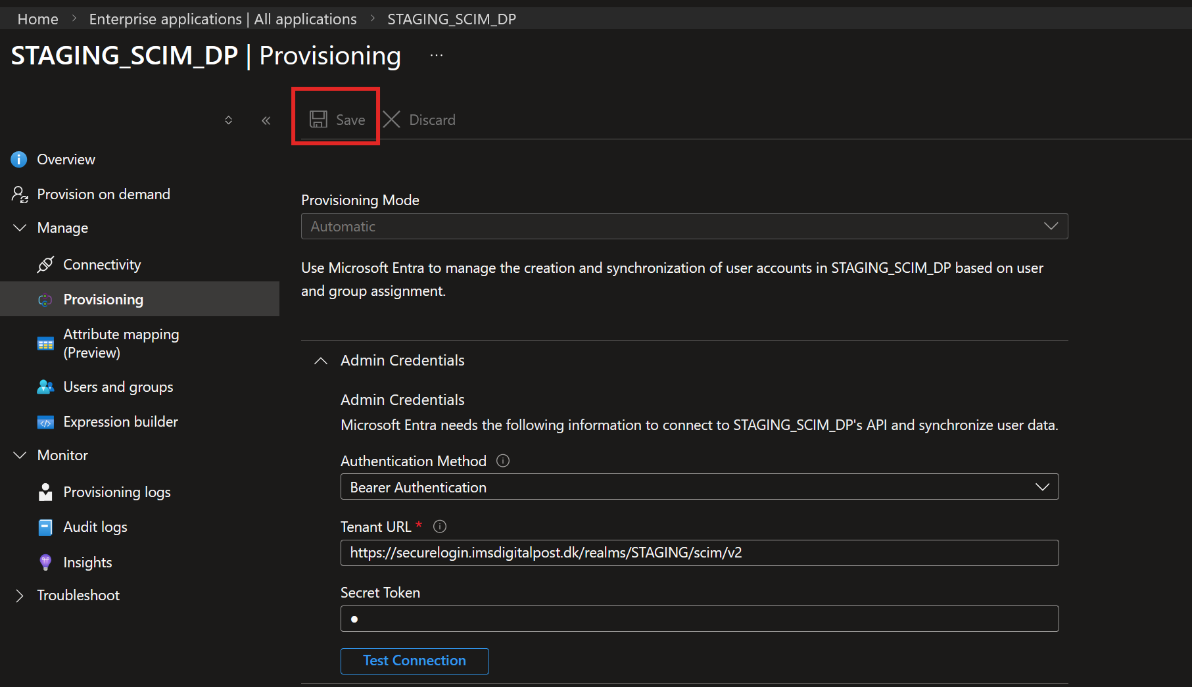Click the Overview info icon
This screenshot has height=687, width=1192.
tap(19, 159)
